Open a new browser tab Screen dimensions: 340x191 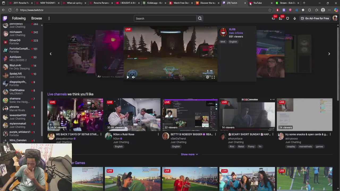tap(304, 3)
